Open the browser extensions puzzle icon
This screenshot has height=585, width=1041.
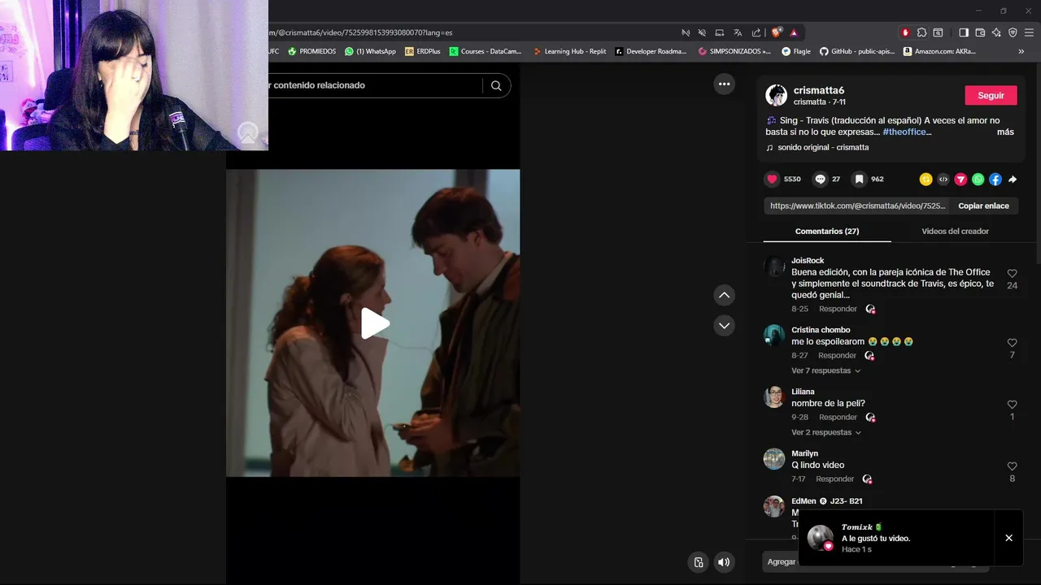[921, 32]
